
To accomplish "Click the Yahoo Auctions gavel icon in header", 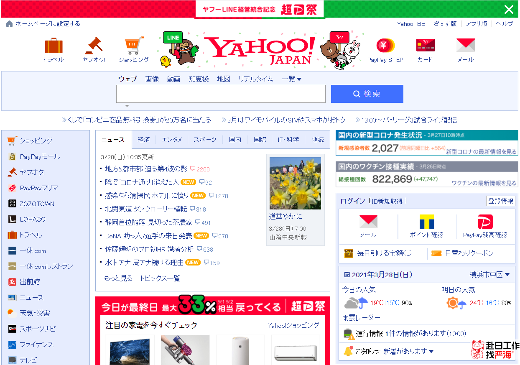I will click(x=94, y=46).
